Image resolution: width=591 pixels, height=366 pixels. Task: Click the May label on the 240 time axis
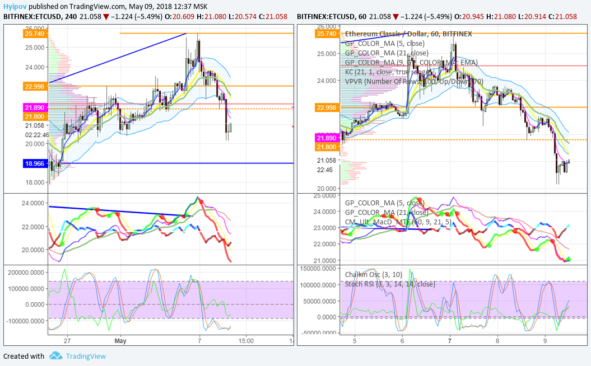pyautogui.click(x=120, y=341)
